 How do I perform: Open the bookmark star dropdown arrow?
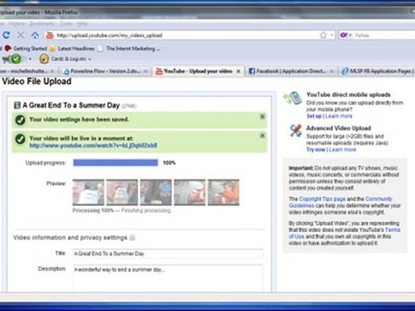point(332,35)
